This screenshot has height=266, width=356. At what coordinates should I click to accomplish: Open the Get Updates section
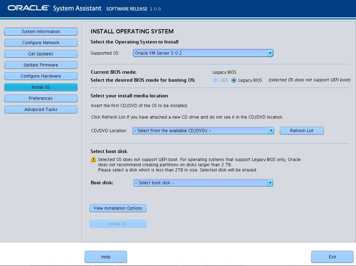41,54
